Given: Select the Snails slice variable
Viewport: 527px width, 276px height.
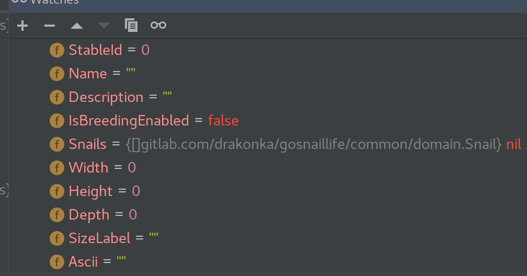Looking at the screenshot, I should pyautogui.click(x=95, y=144).
